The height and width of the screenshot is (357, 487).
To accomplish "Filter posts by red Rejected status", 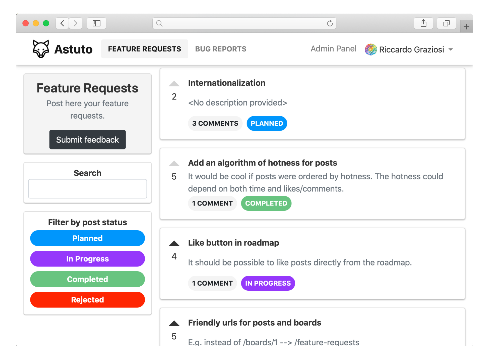I will (87, 300).
